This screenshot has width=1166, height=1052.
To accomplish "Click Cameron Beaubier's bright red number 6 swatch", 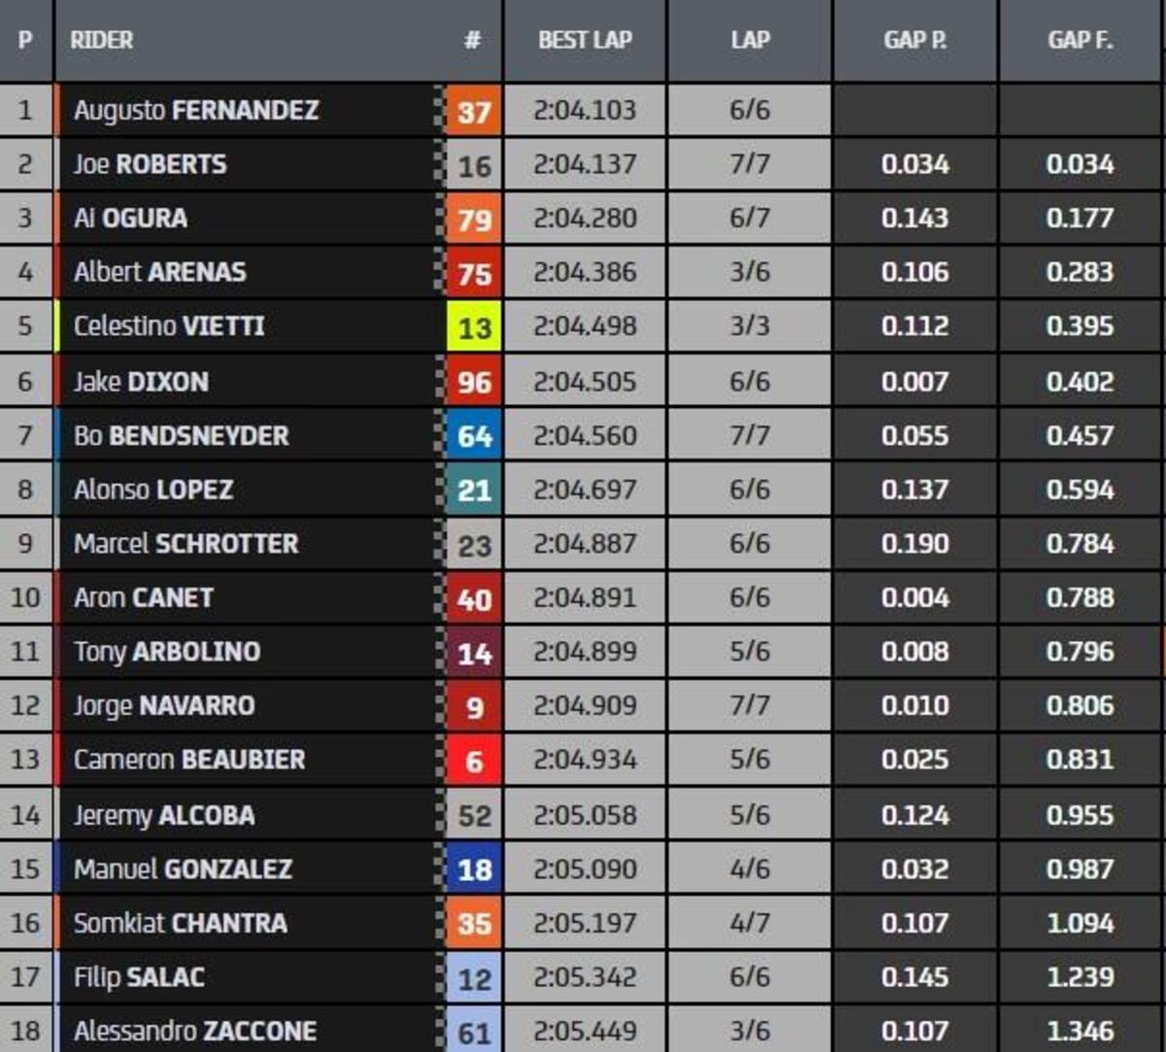I will coord(473,761).
